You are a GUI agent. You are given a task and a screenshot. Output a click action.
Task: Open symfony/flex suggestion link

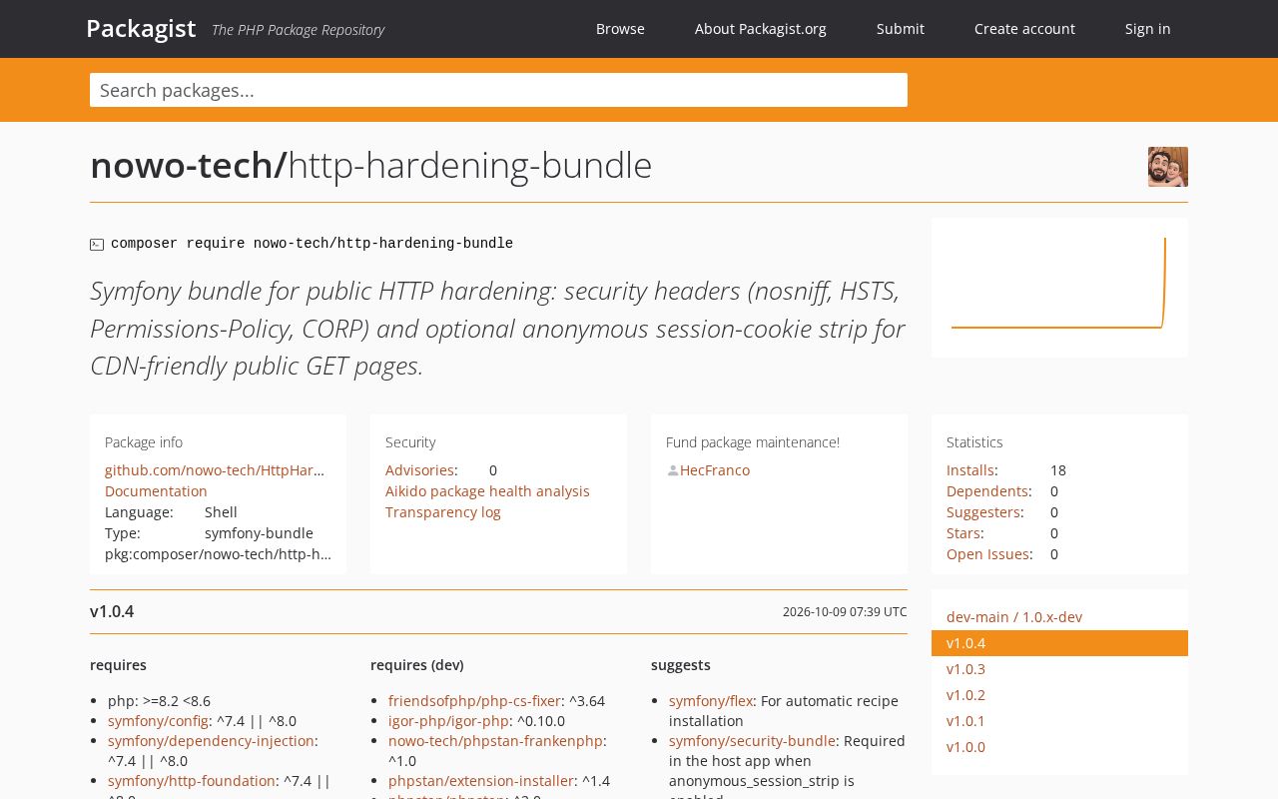711,701
